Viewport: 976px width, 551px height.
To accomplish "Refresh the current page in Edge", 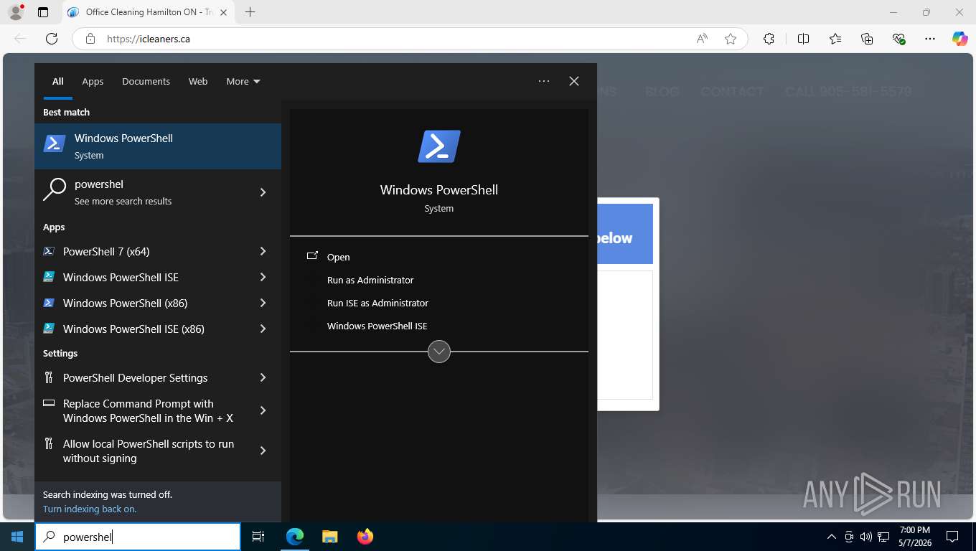I will (x=51, y=39).
